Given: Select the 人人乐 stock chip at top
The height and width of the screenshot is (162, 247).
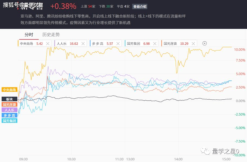Looking at the screenshot, I should click(62, 43).
